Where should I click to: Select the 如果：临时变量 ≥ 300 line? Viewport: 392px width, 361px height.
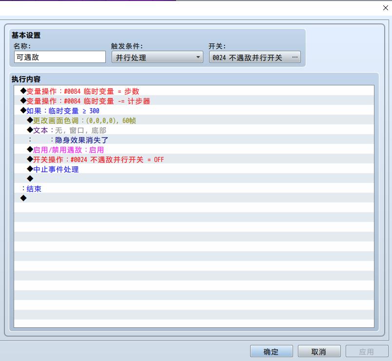coord(194,111)
